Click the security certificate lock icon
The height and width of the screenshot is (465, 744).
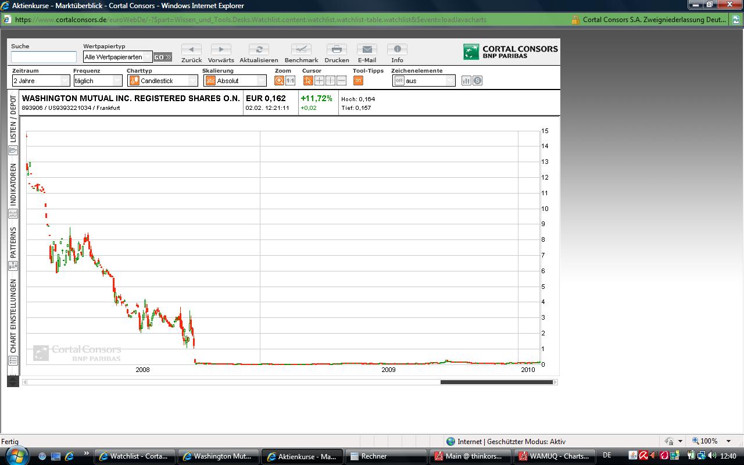(575, 20)
